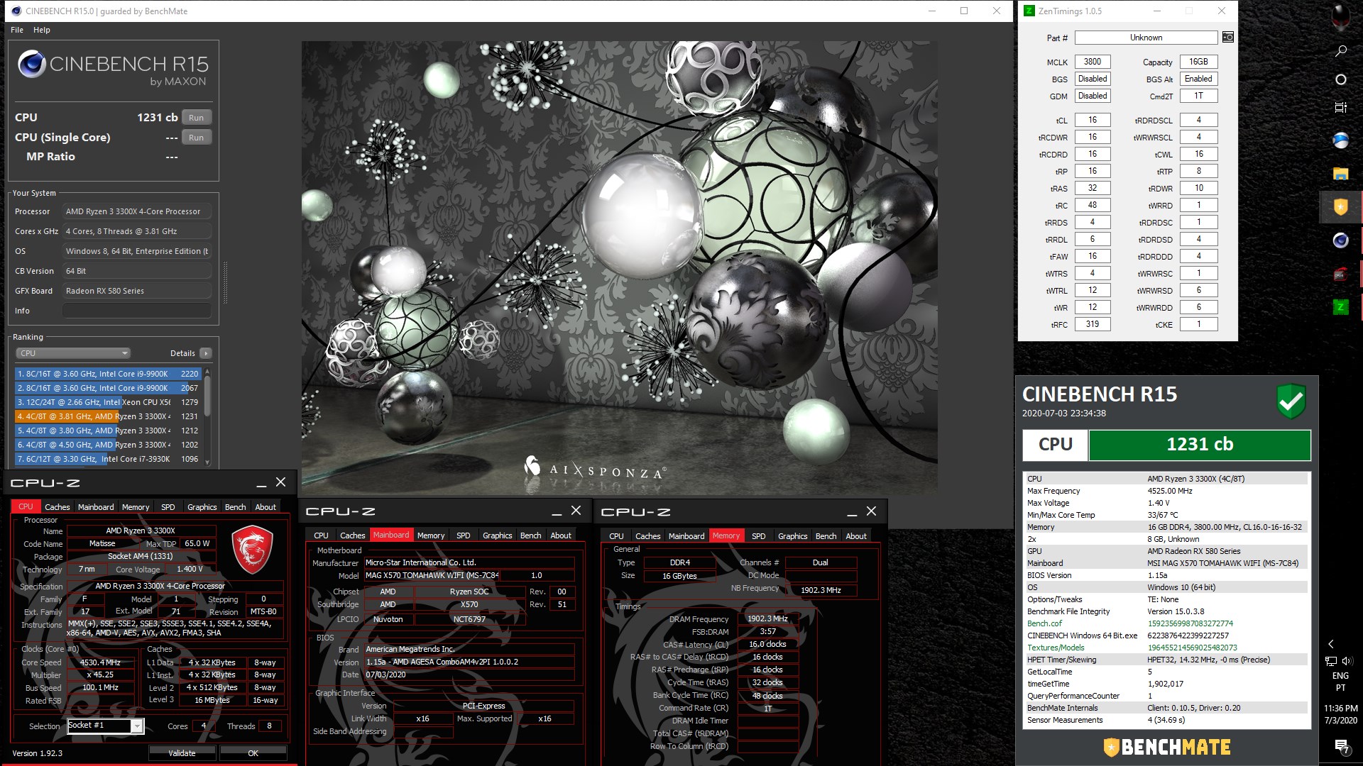Click the Core Speed 4530.4 MHz value

tap(100, 662)
